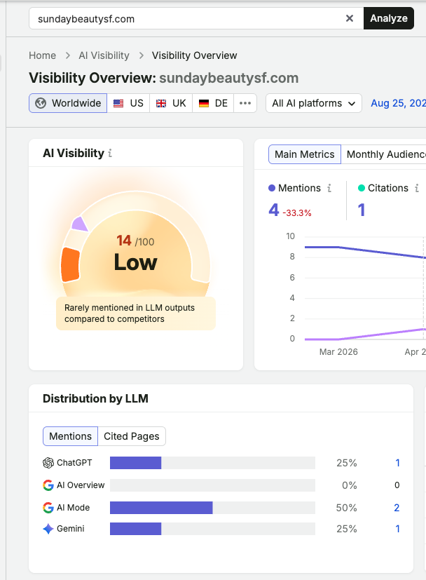426x580 pixels.
Task: Click the Worldwide globe icon
Action: click(x=41, y=103)
